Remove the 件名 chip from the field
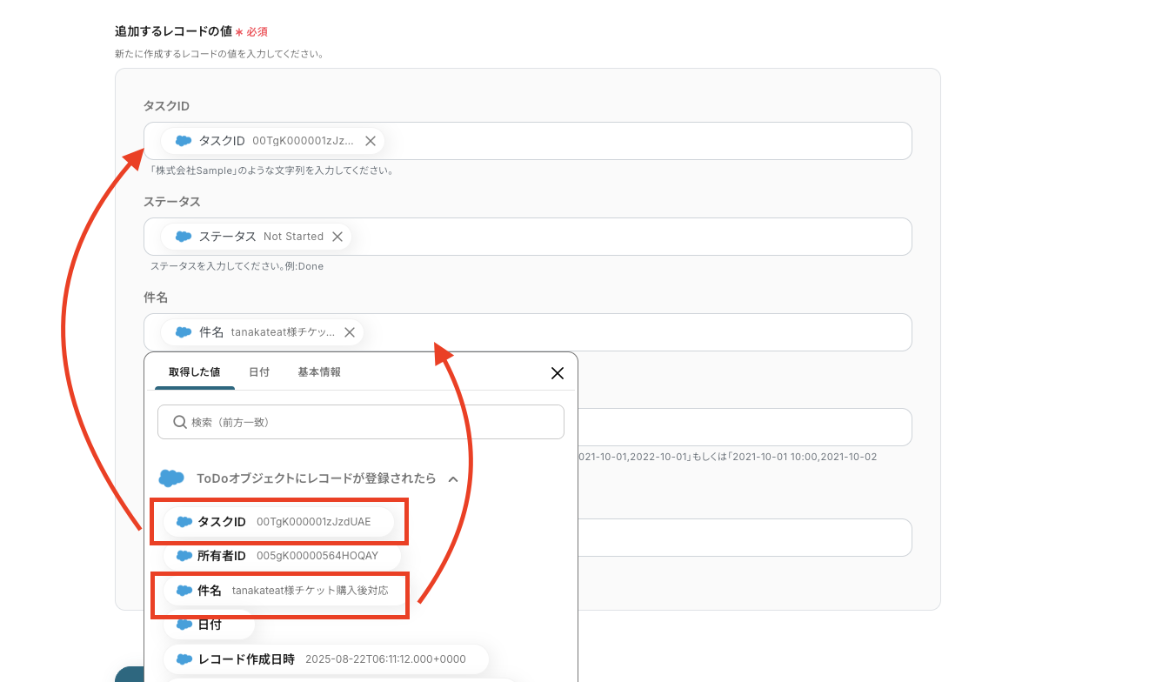The height and width of the screenshot is (682, 1169). (x=350, y=332)
